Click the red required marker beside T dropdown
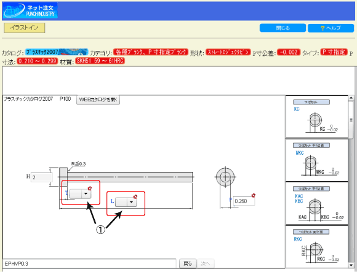The width and height of the screenshot is (357, 272). (x=90, y=188)
